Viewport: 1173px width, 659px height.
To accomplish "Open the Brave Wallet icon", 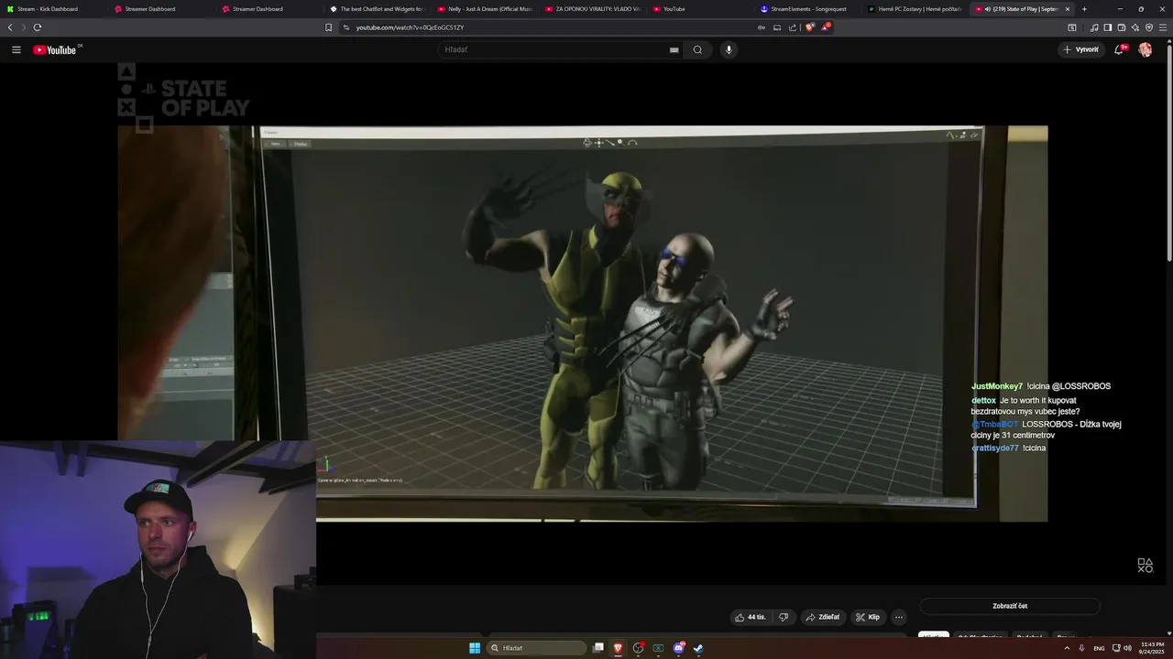I will coord(1122,27).
